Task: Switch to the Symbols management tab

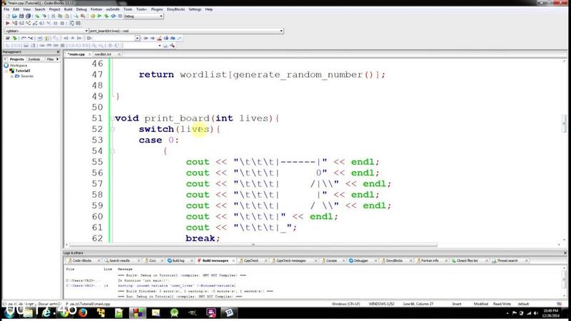Action: coord(34,59)
